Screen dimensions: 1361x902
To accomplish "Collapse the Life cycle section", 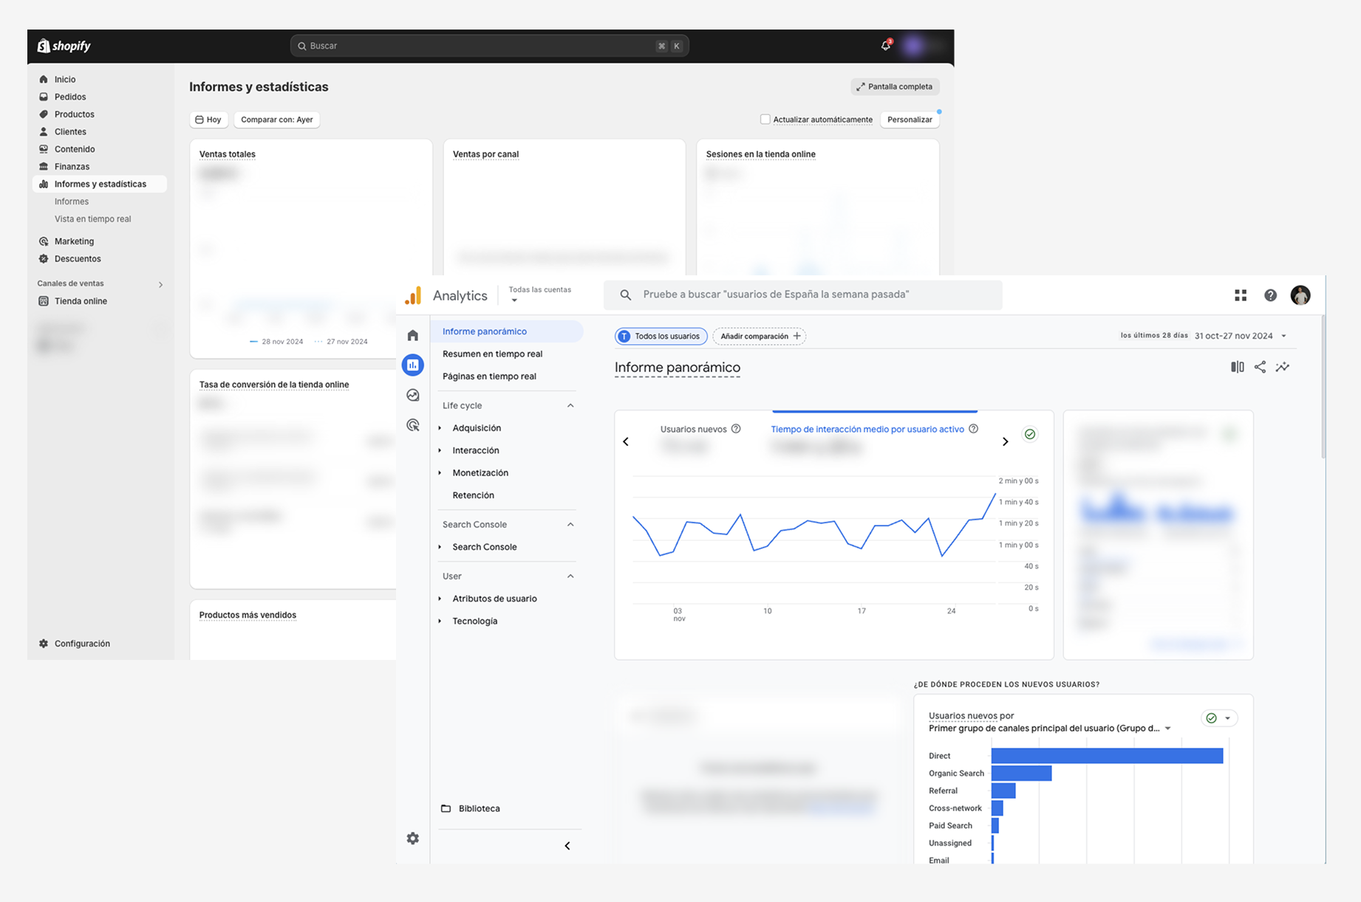I will [570, 405].
